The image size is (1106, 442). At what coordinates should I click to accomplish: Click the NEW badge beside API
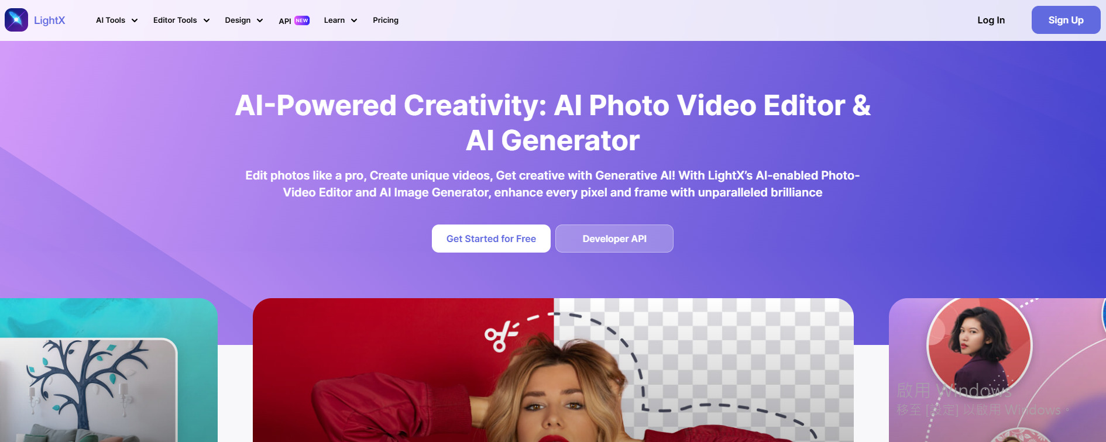pos(302,20)
